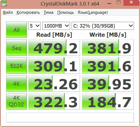Open the Файл menu
140x127 pixels.
pos(8,12)
